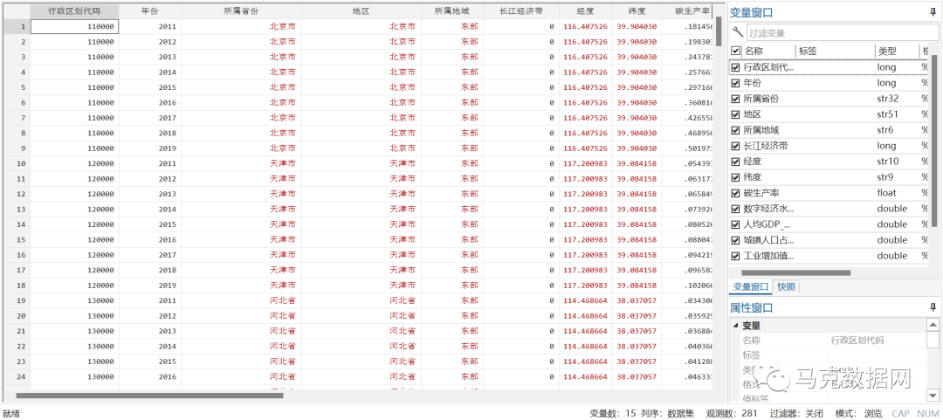This screenshot has height=420, width=943.
Task: Uncheck the 人均GDP_ variable checkbox
Action: point(735,224)
